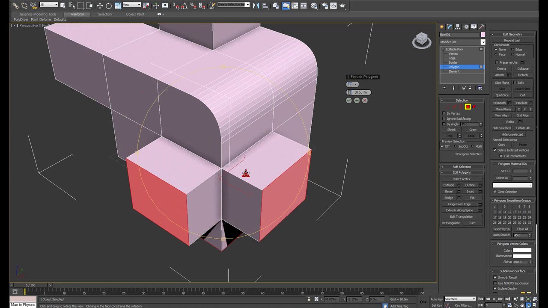The height and width of the screenshot is (308, 548).
Task: Open the Display command panel tab
Action: pos(474,27)
